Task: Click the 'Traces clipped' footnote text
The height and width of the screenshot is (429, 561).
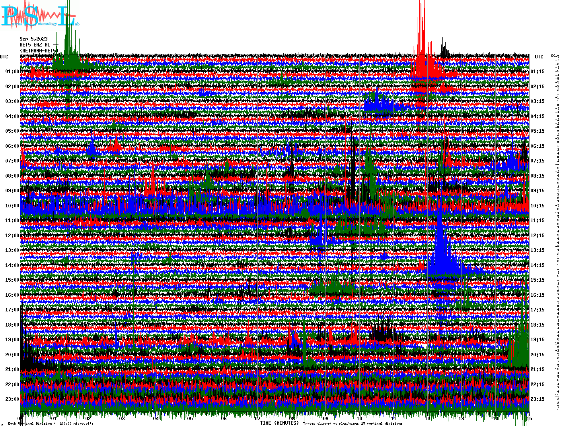Action: point(353,423)
